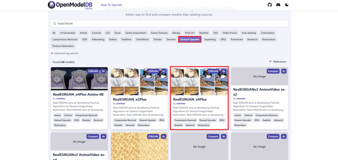Click the Compact badge on RealESRGANv2 xs-x2 card

click(x=273, y=71)
